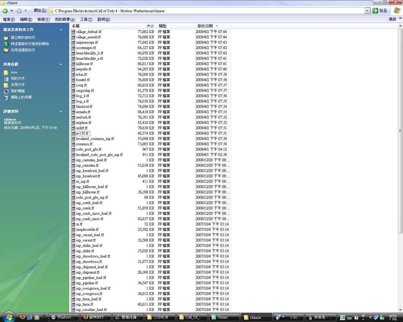This screenshot has height=322, width=403.
Task: Expand the Links toolbar chevron
Action: tap(400, 19)
